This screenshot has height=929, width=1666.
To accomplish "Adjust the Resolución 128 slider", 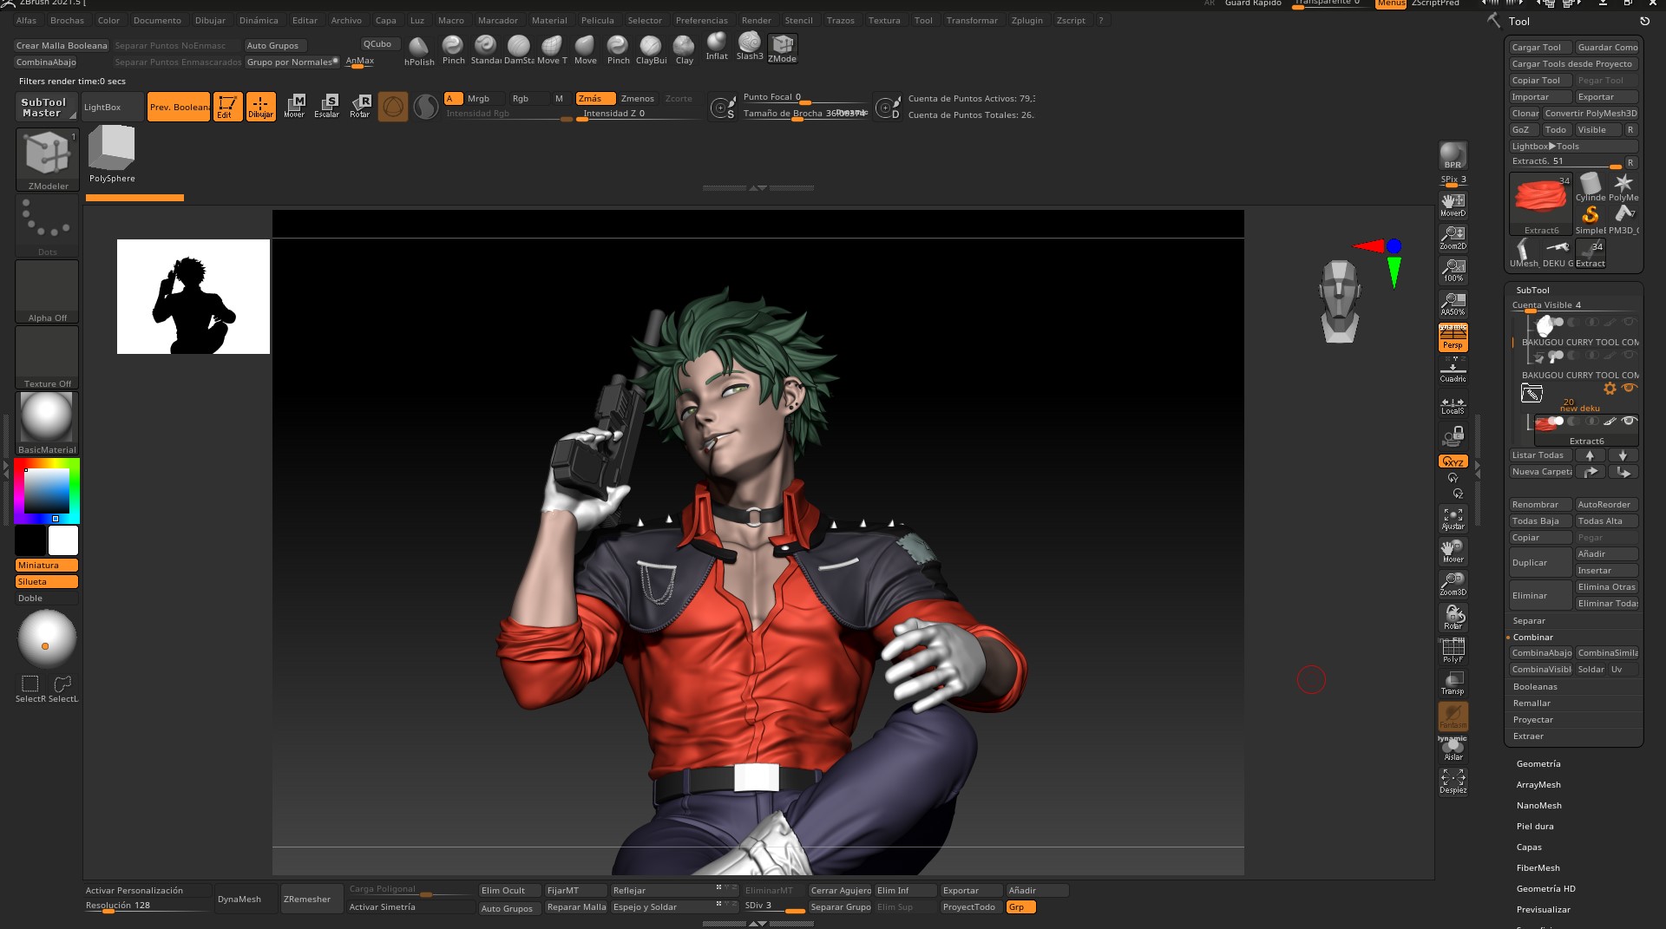I will [148, 906].
